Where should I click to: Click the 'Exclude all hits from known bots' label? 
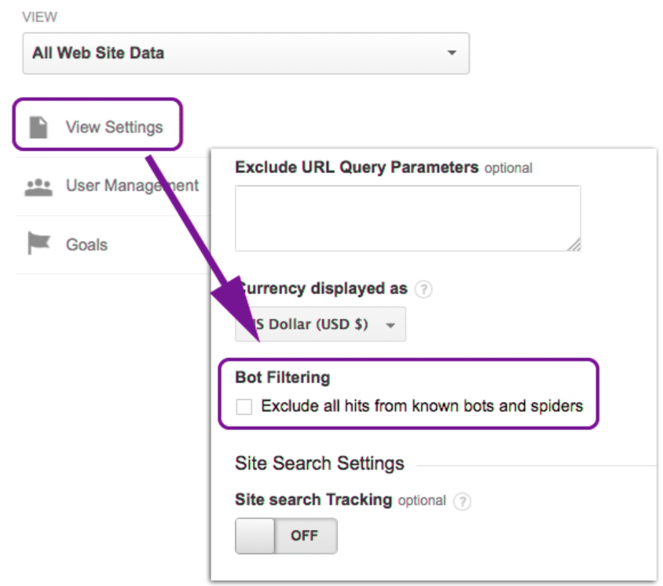tap(421, 406)
